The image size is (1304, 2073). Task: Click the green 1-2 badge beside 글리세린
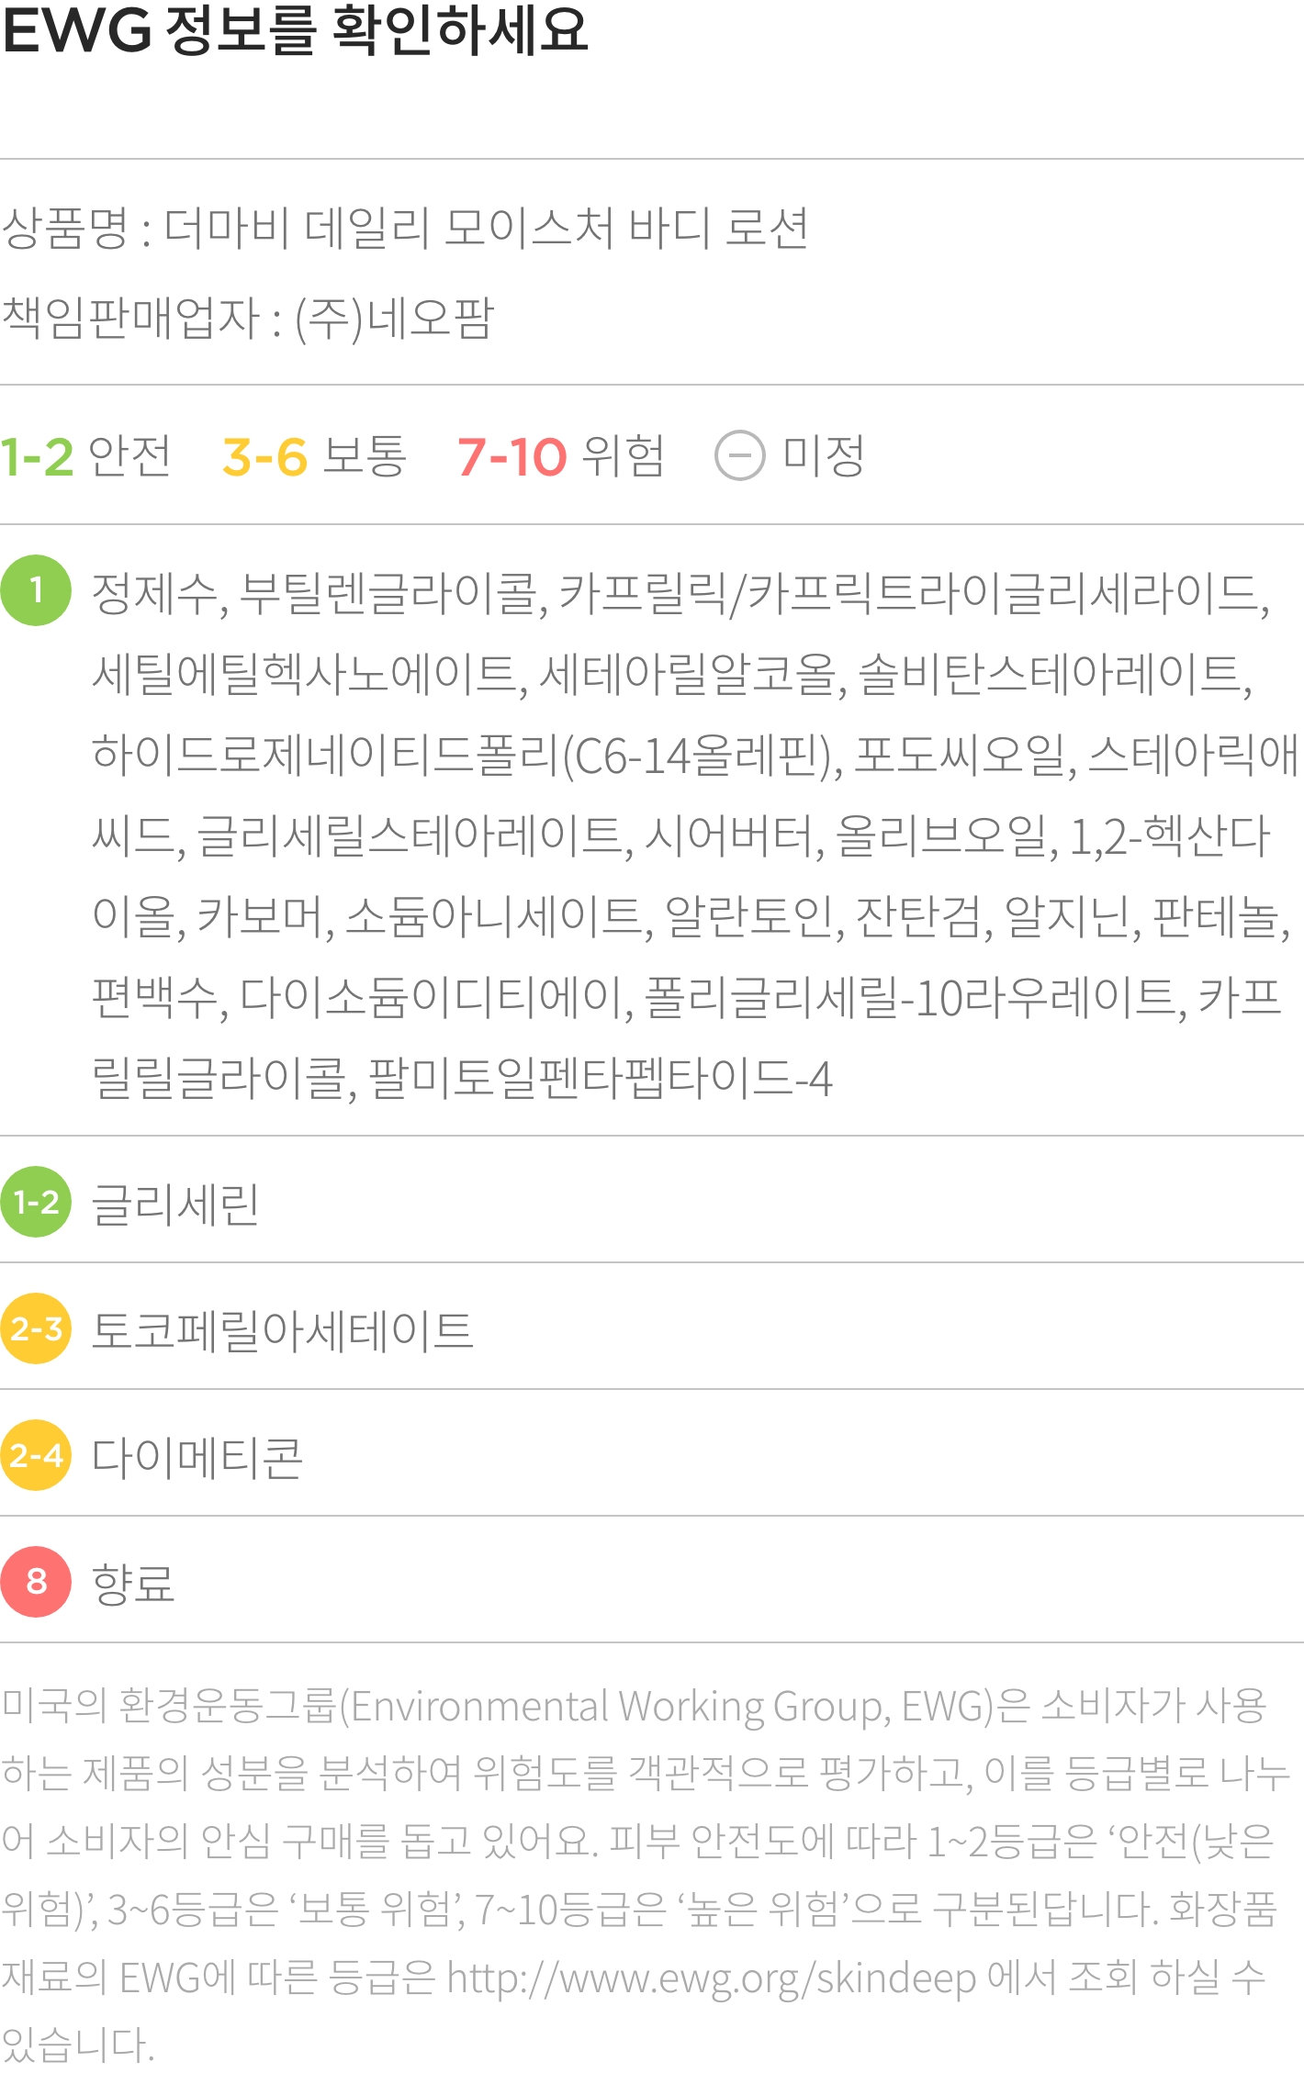pyautogui.click(x=36, y=1202)
